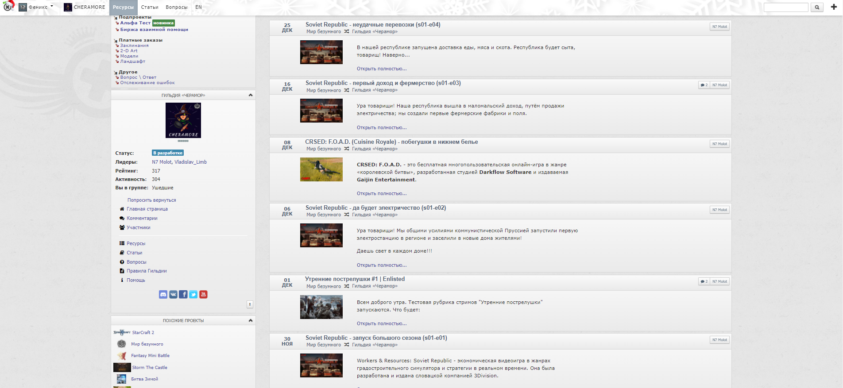Open Заклинания under paid orders
The image size is (843, 388).
[x=135, y=46]
